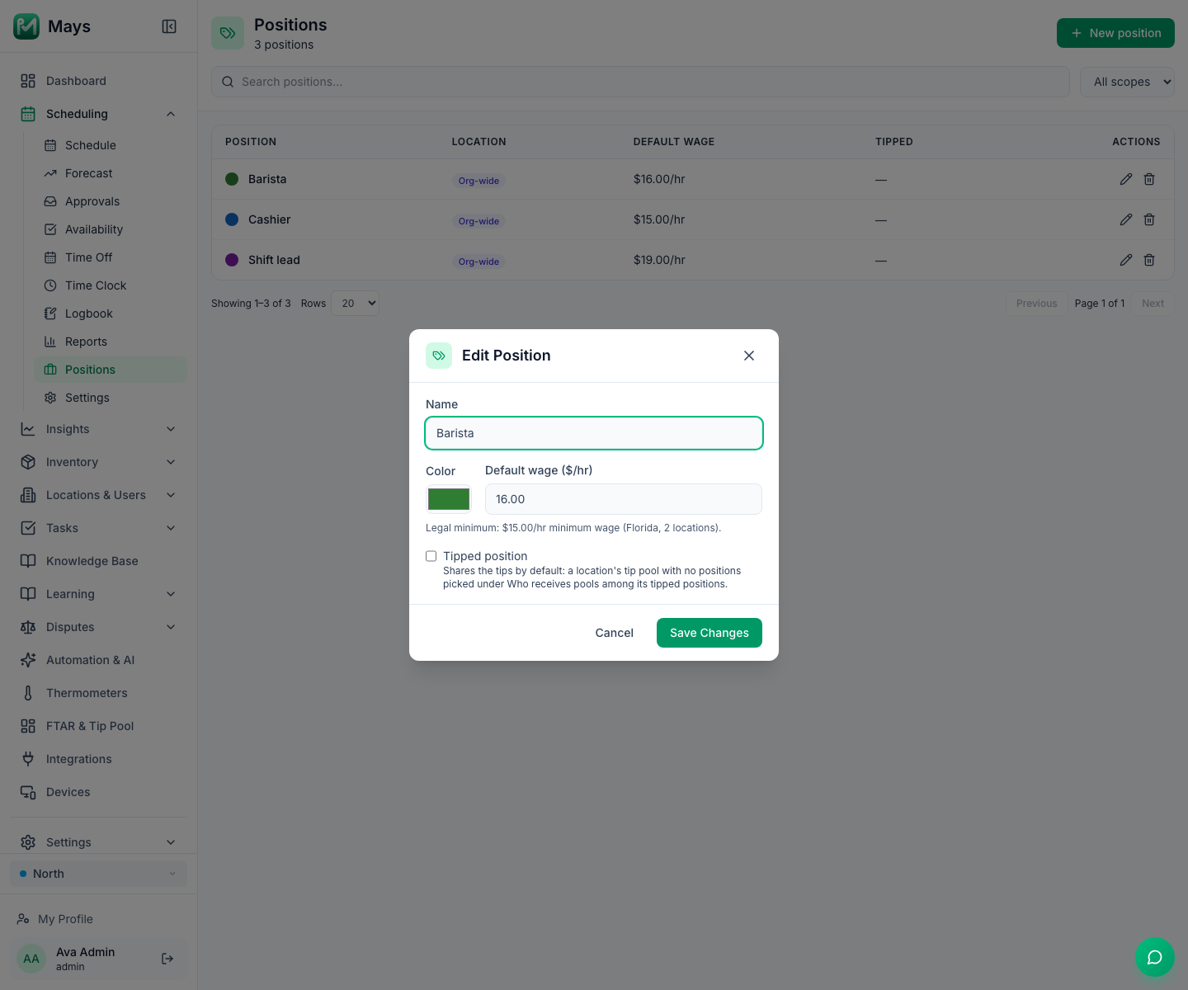Image resolution: width=1188 pixels, height=990 pixels.
Task: Click the Mays logo icon
Action: (26, 26)
